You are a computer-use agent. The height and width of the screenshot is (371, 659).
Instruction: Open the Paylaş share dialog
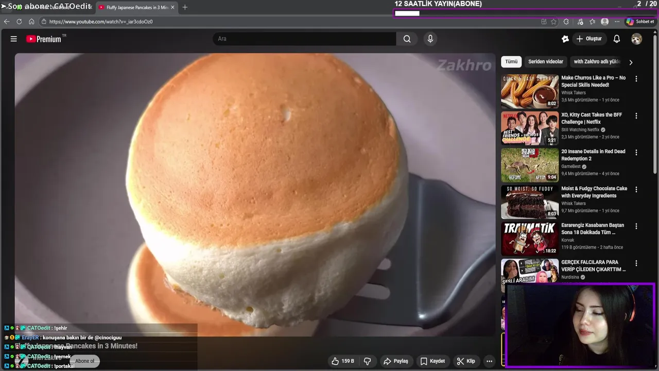[x=396, y=361]
